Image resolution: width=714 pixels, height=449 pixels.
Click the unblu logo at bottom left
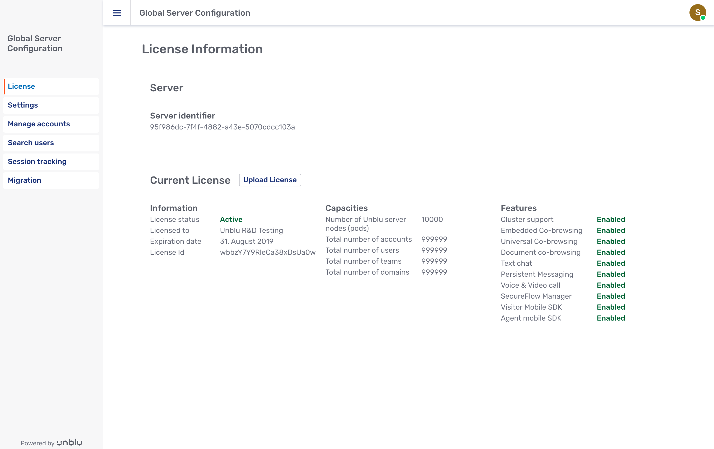(69, 442)
